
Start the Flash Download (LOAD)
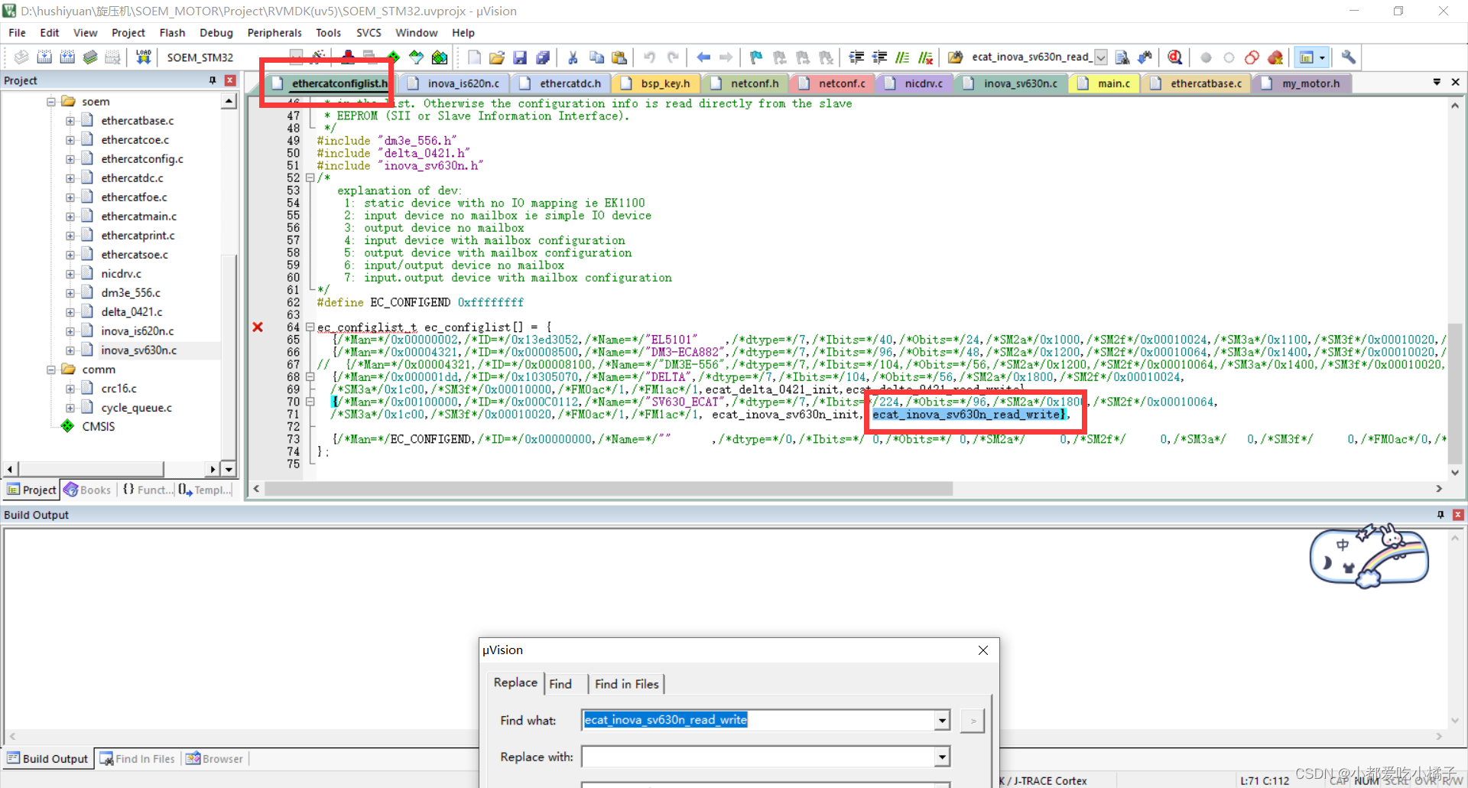pyautogui.click(x=144, y=57)
